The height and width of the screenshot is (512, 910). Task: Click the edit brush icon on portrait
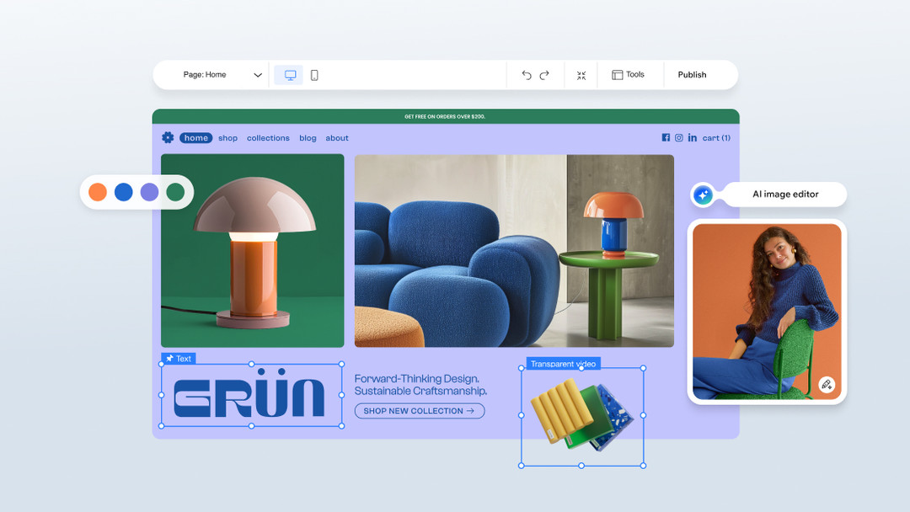[827, 385]
